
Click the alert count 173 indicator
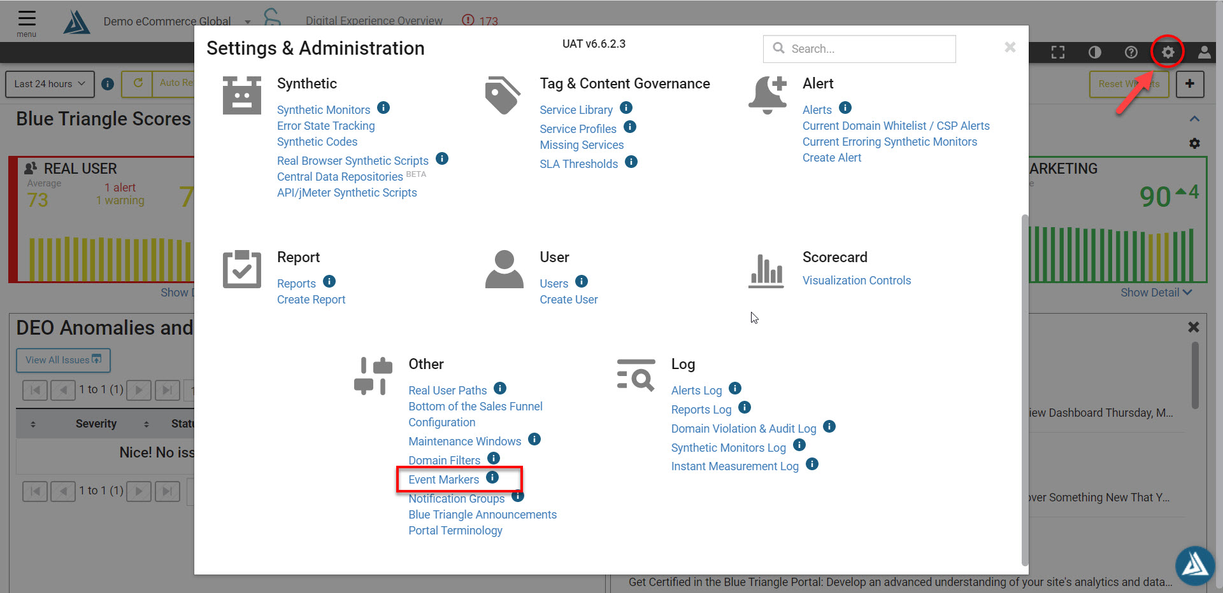pyautogui.click(x=480, y=21)
